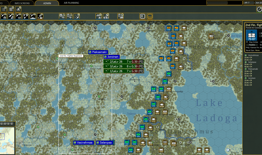Image resolution: width=262 pixels, height=155 pixels.
Task: Click the Flexible button in unit panel
Action: pos(252,45)
